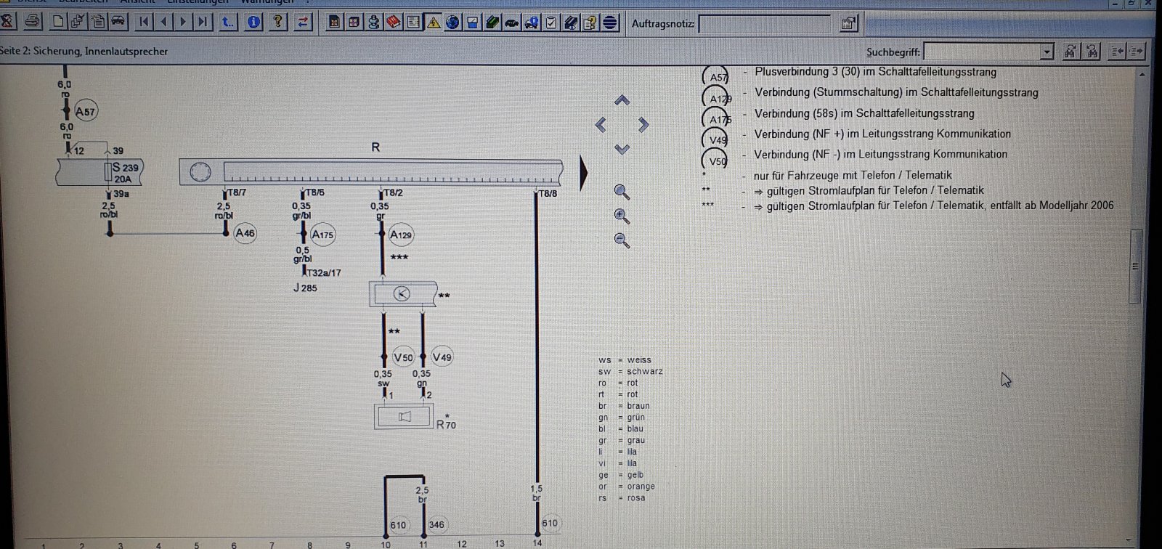Click the red and blue swap arrows icon
Screen dimensions: 1162x549
point(303,22)
